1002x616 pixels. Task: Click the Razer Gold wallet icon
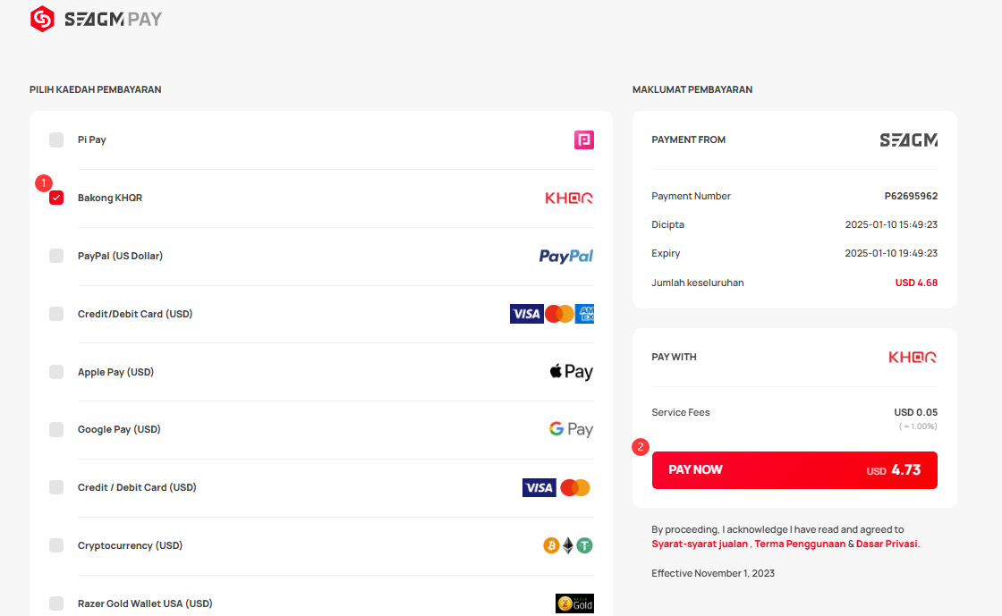(574, 603)
